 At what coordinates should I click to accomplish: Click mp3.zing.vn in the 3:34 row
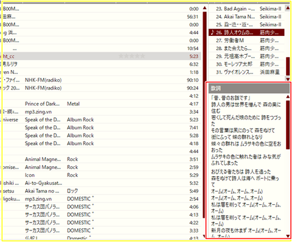(x=38, y=112)
